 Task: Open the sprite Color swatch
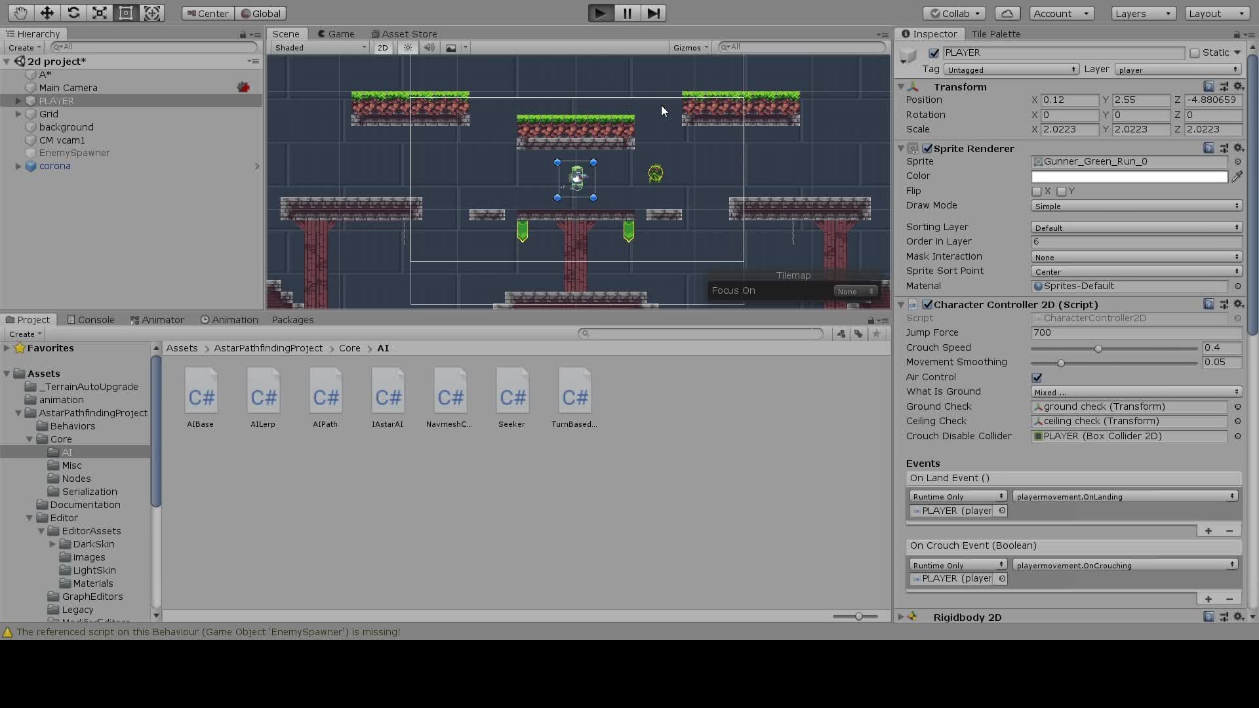pyautogui.click(x=1128, y=176)
